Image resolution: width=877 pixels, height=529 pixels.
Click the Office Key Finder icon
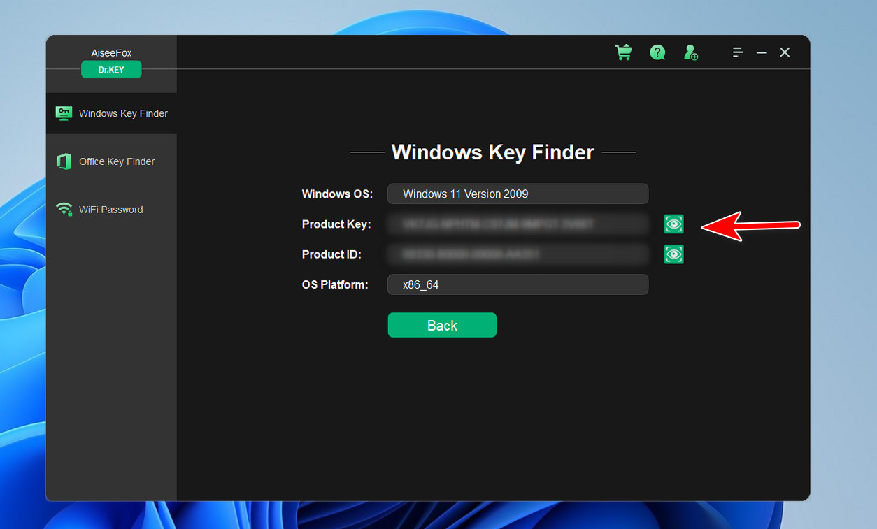pyautogui.click(x=64, y=161)
